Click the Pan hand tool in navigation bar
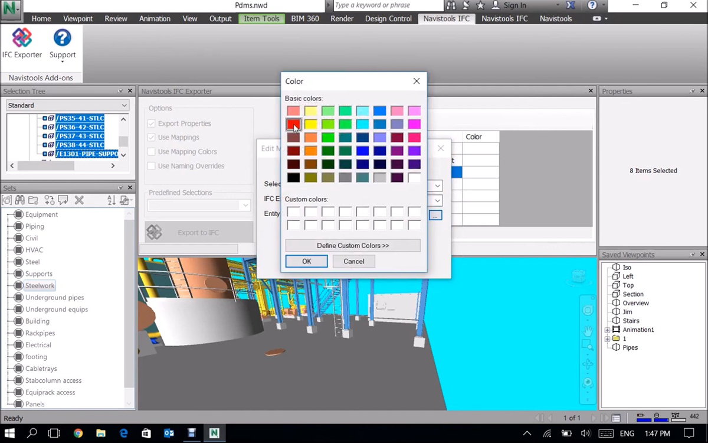 (588, 331)
